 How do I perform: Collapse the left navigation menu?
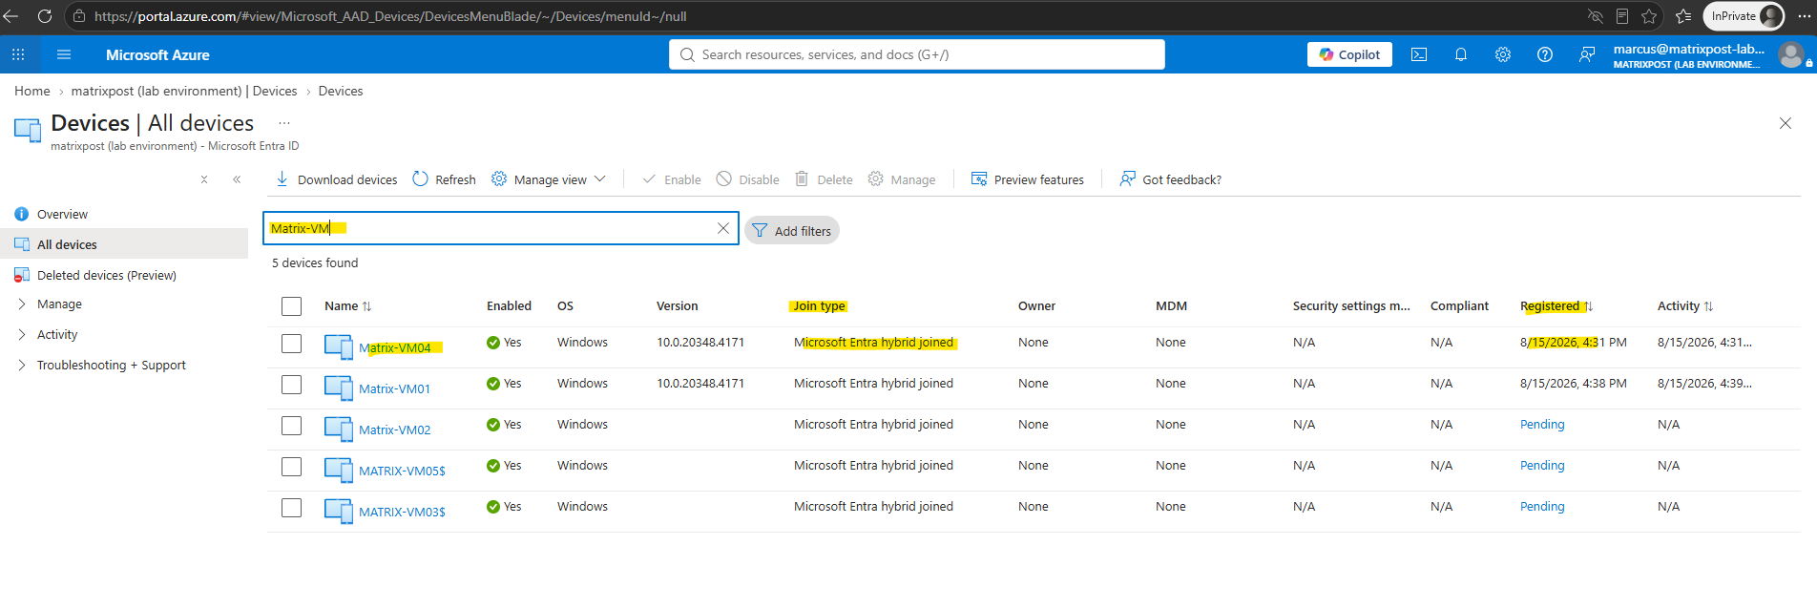coord(237,179)
